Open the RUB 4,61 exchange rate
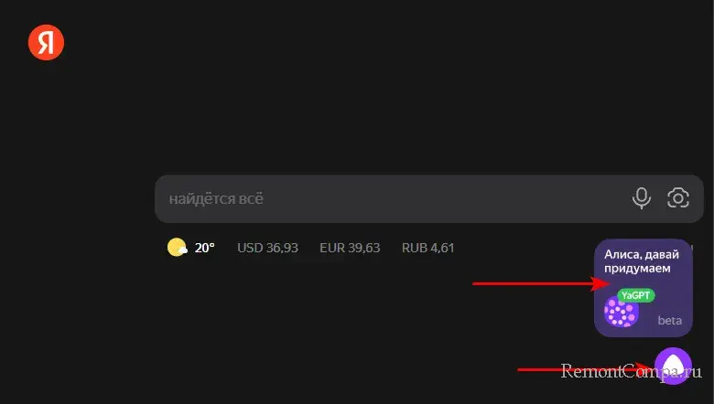 click(427, 248)
